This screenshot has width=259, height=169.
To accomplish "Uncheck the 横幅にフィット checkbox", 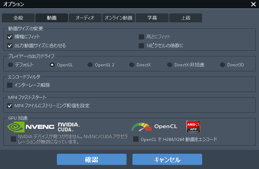I will pyautogui.click(x=10, y=37).
